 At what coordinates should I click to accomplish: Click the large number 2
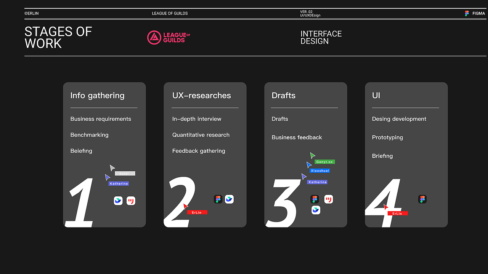tap(180, 202)
